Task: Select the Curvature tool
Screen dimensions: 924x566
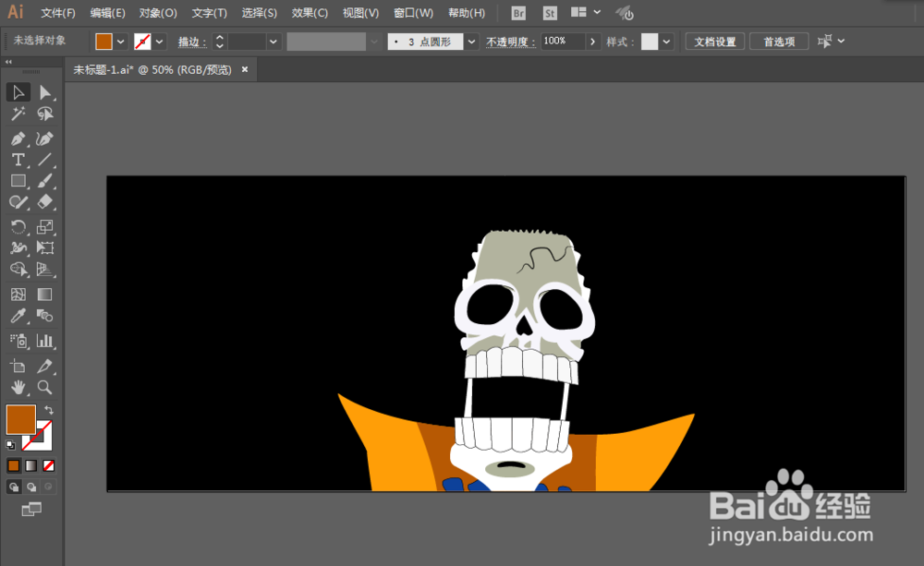Action: click(x=44, y=139)
